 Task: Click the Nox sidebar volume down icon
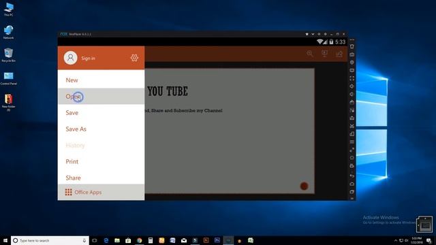[x=352, y=94]
